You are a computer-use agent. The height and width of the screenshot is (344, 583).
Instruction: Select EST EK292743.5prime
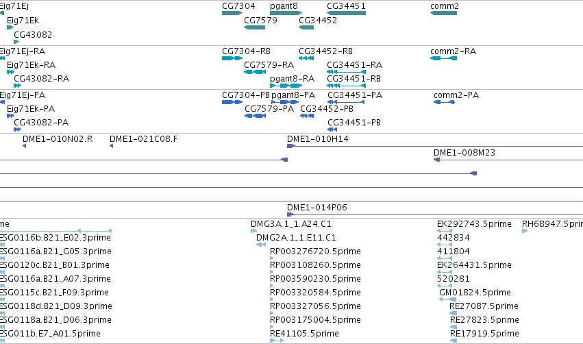click(474, 224)
